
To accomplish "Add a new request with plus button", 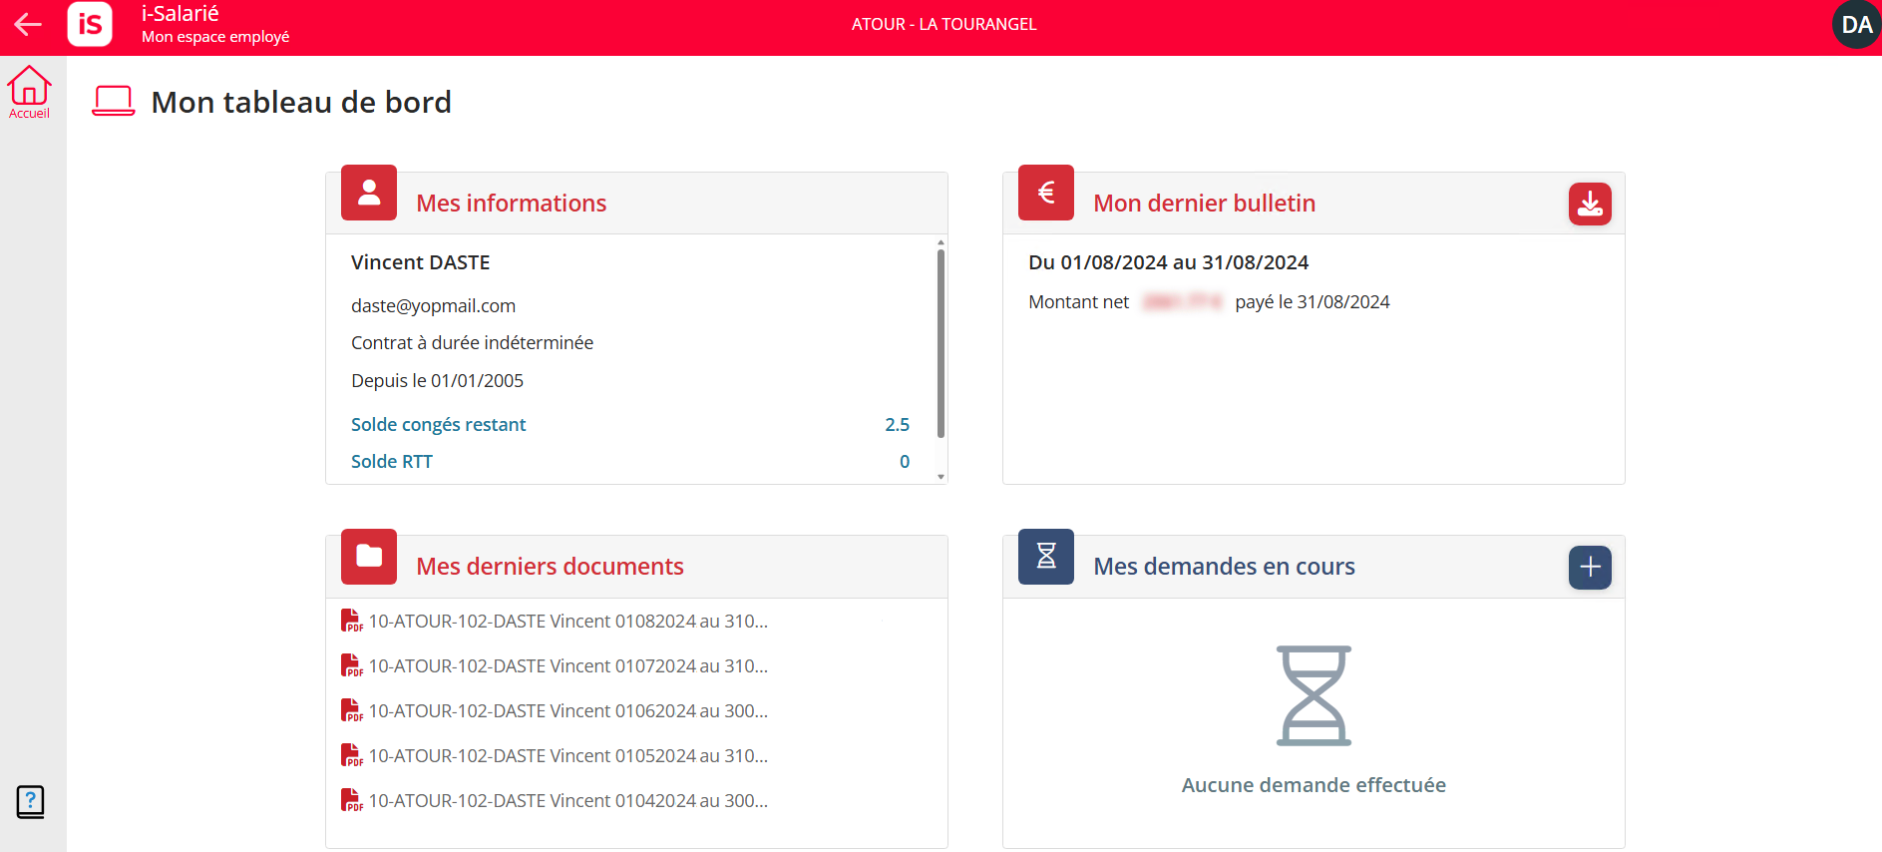I will point(1590,567).
